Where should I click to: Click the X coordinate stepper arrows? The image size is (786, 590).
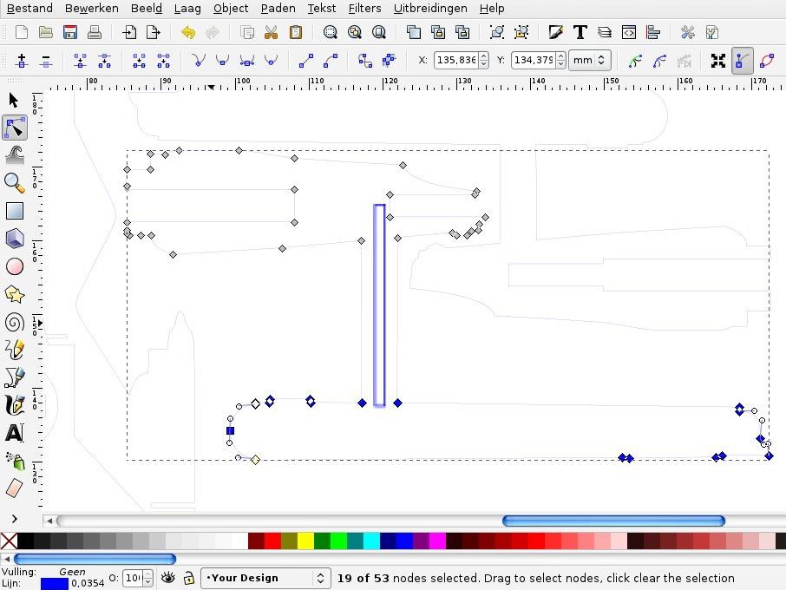pyautogui.click(x=483, y=60)
